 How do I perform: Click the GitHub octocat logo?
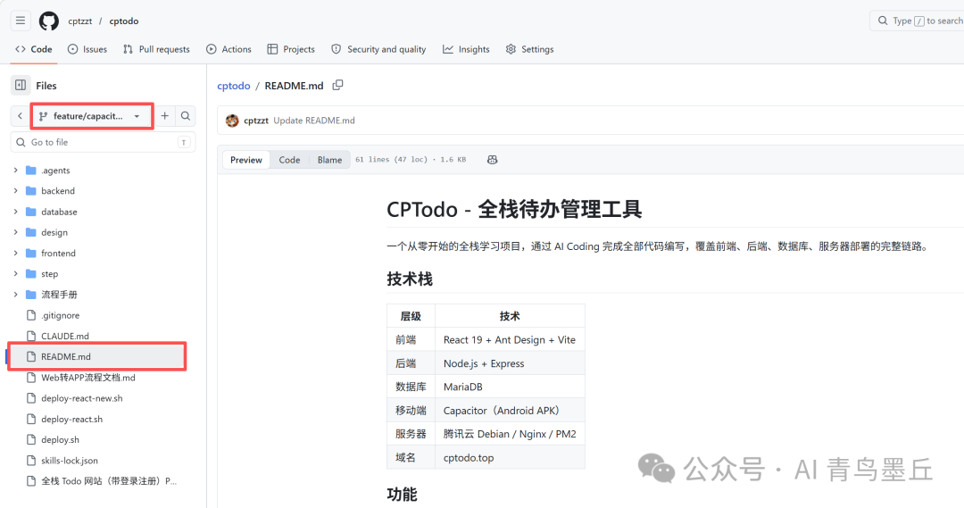(x=49, y=21)
